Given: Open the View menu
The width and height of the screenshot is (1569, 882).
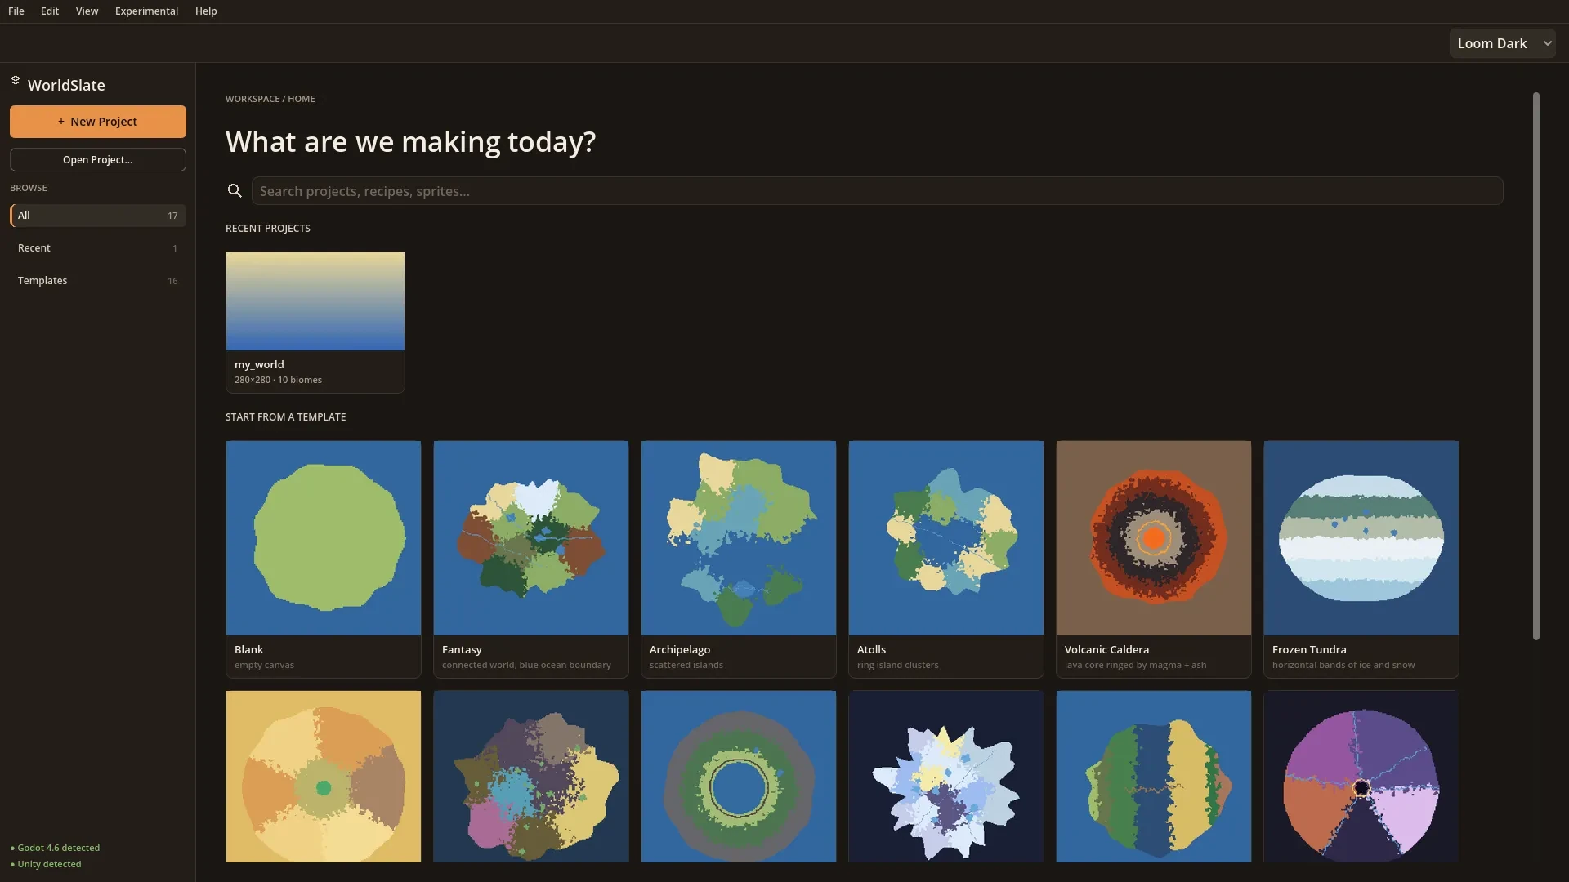Looking at the screenshot, I should coord(87,11).
